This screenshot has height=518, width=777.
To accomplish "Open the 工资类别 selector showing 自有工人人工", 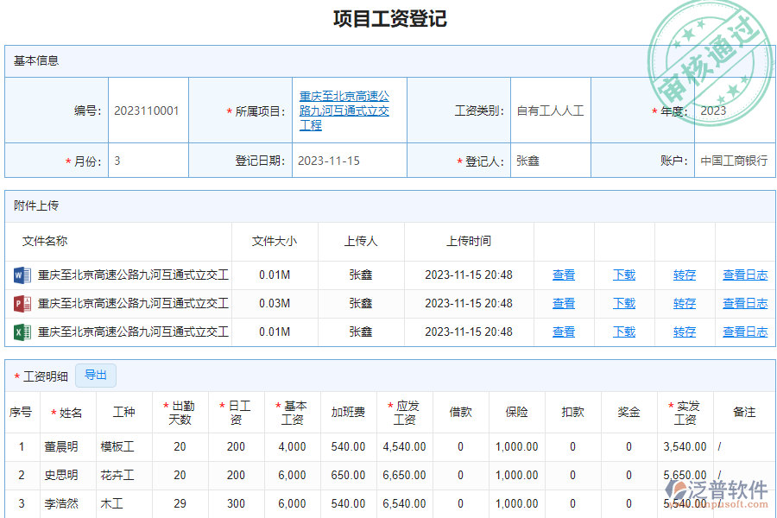I will [550, 110].
